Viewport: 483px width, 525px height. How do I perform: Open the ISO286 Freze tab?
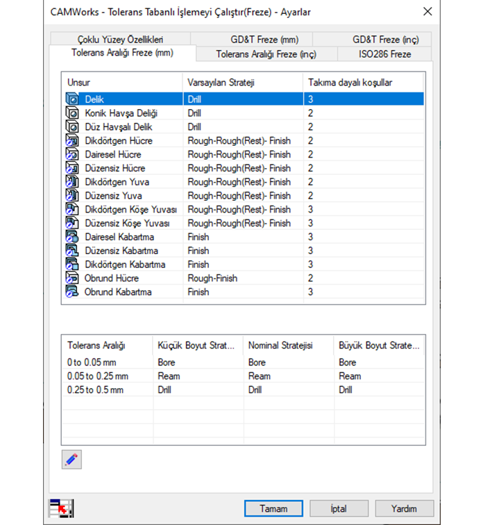point(384,53)
